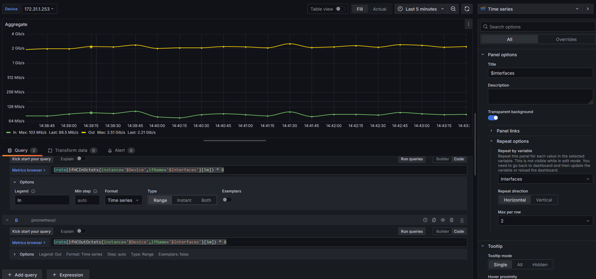The width and height of the screenshot is (596, 279).
Task: Click the search icon in options search
Action: click(485, 27)
